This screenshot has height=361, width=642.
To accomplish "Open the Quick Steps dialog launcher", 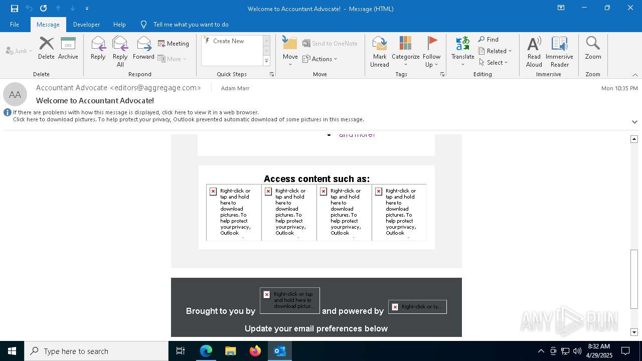I will (272, 74).
